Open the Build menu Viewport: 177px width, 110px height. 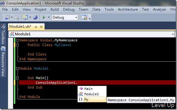(x=55, y=9)
